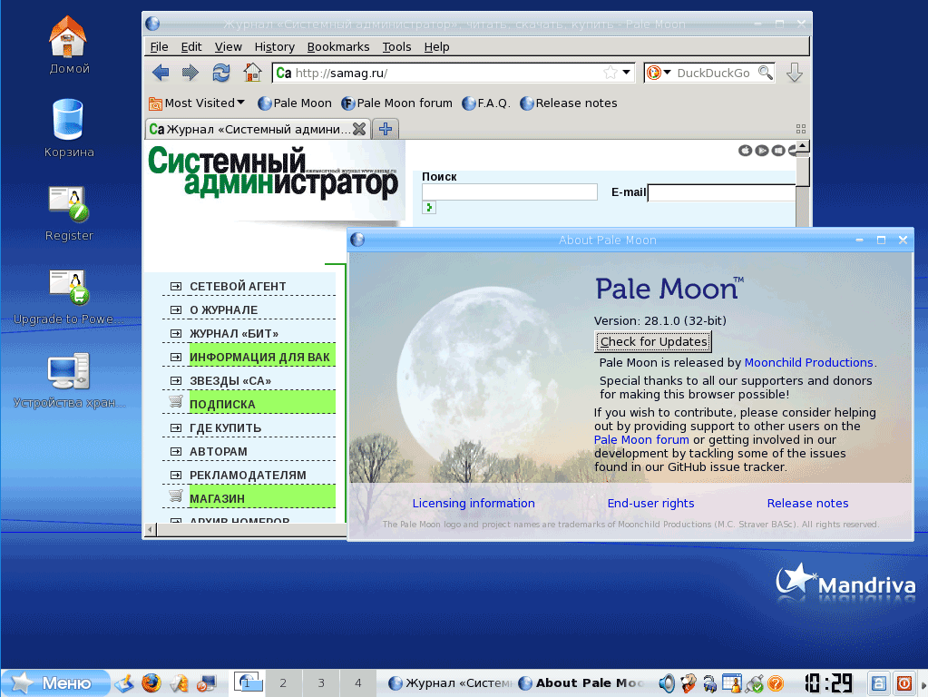This screenshot has width=928, height=697.
Task: Click the show desktop icon in the taskbar
Action: coord(124,683)
